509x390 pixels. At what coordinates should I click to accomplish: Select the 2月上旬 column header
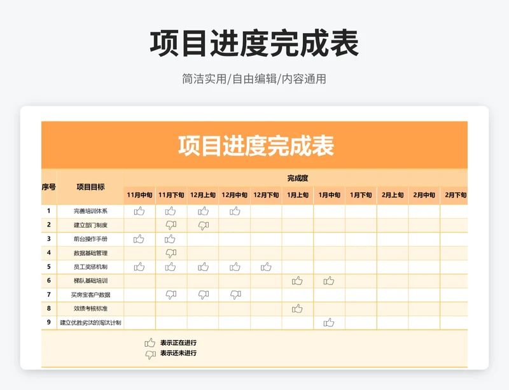pos(393,195)
